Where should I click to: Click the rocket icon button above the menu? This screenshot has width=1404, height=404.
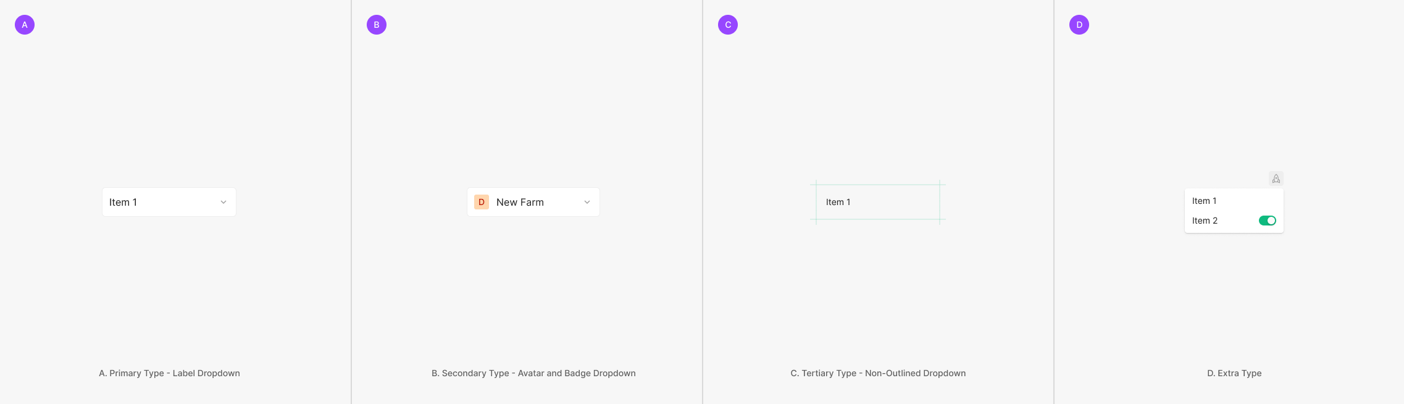pyautogui.click(x=1276, y=179)
